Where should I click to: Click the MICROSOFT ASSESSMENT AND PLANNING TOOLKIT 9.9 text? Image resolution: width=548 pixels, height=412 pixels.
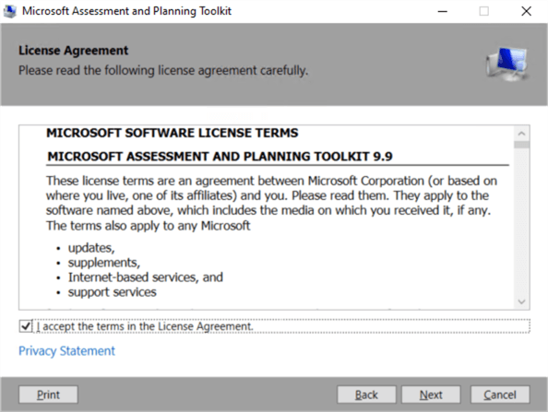220,157
